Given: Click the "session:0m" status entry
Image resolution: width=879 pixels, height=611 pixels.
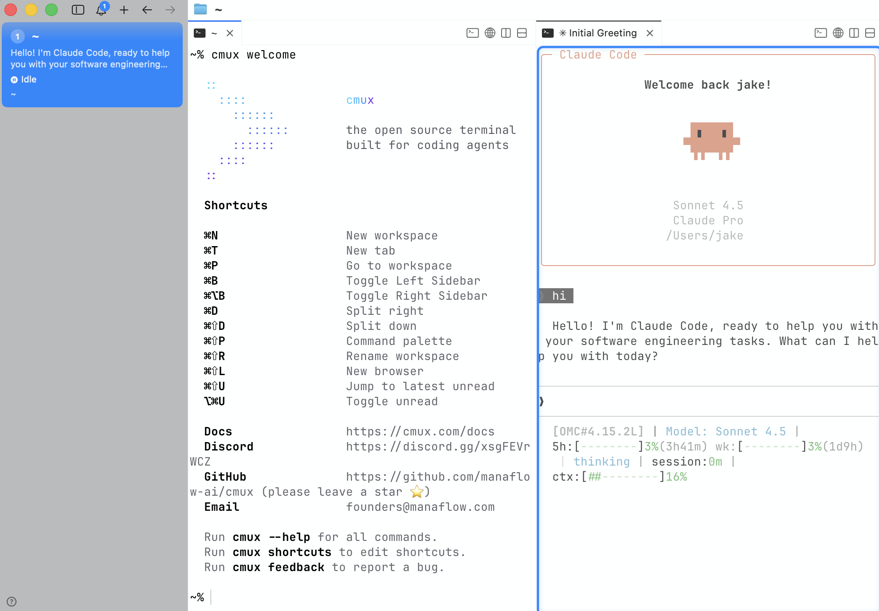Looking at the screenshot, I should (x=687, y=462).
